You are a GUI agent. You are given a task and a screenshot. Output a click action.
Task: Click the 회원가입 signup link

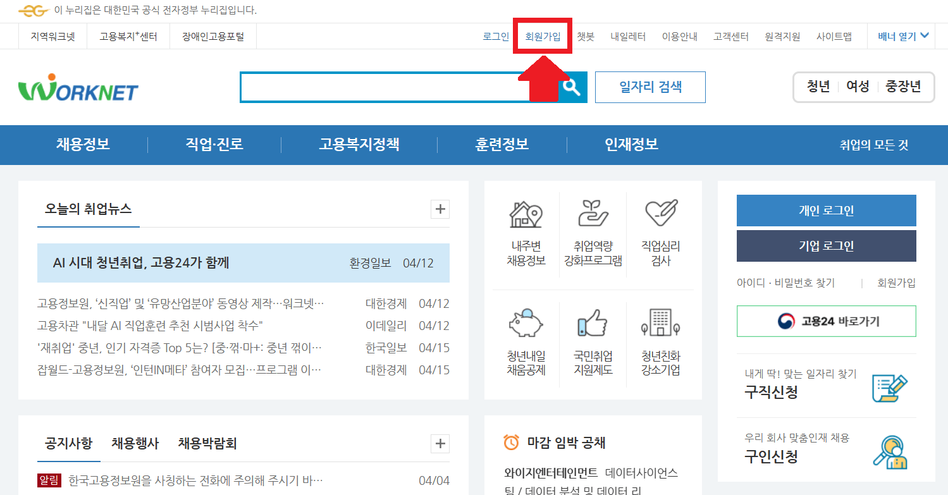[542, 36]
